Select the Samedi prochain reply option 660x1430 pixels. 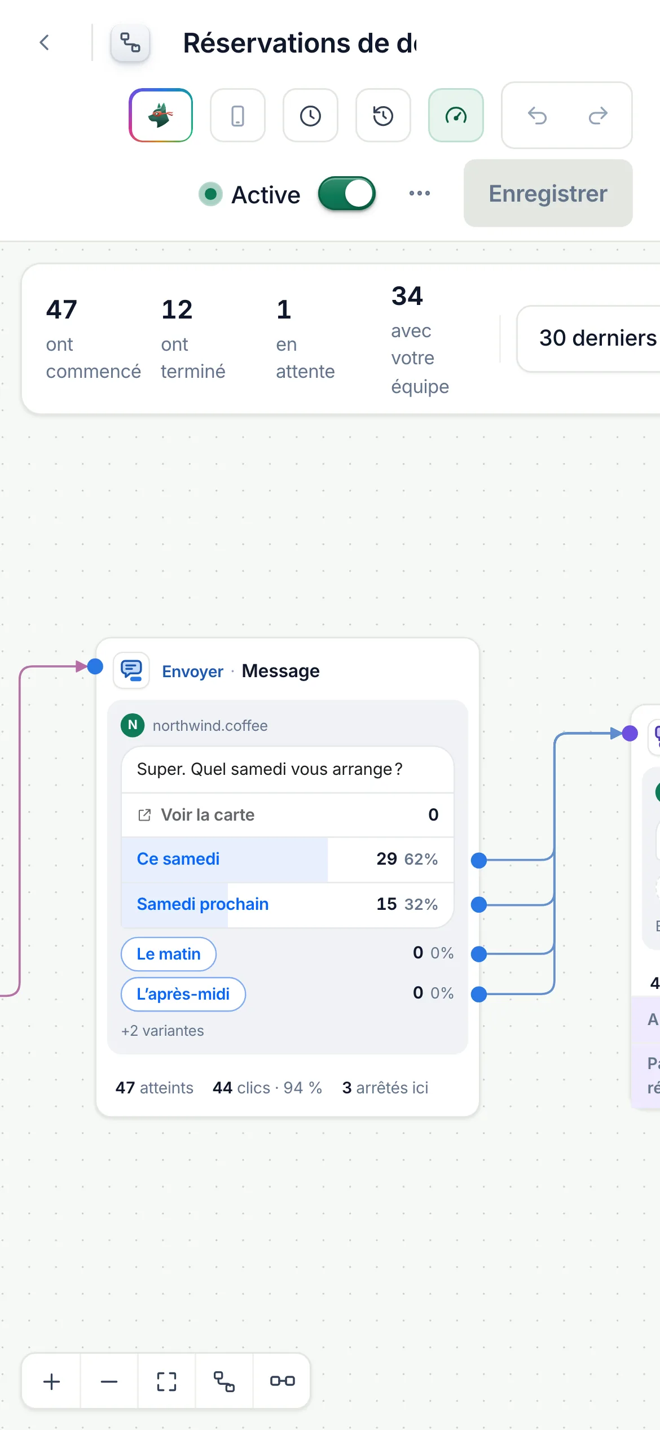[288, 904]
